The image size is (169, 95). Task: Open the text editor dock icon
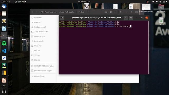[4, 58]
